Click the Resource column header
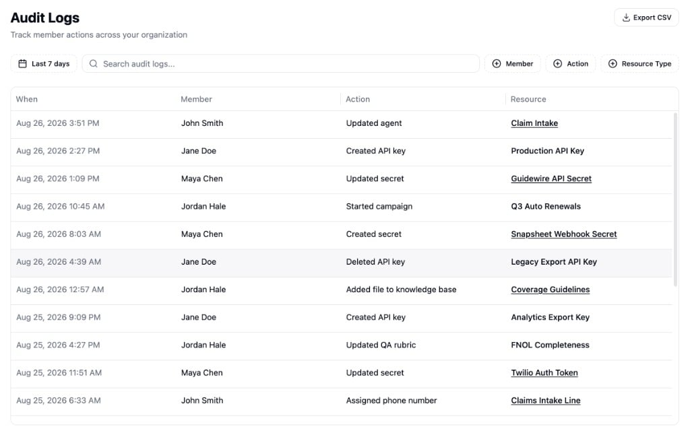This screenshot has height=435, width=690. pyautogui.click(x=528, y=100)
